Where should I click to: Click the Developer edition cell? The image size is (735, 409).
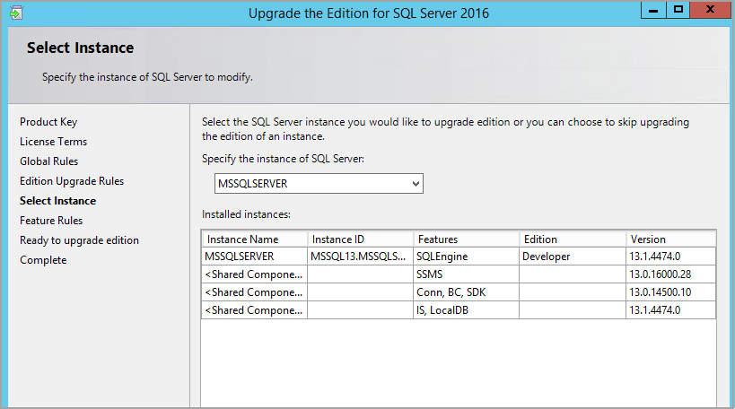point(573,257)
